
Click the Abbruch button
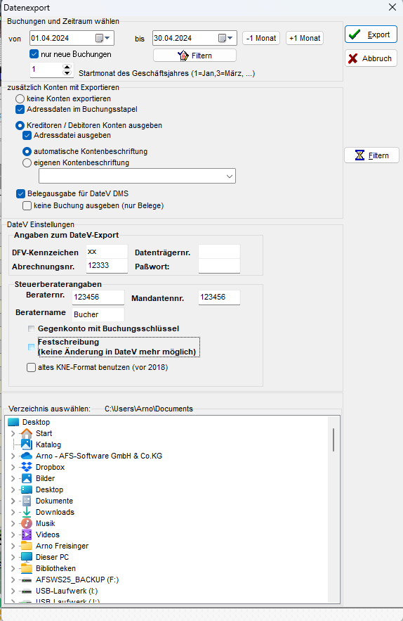click(x=371, y=58)
